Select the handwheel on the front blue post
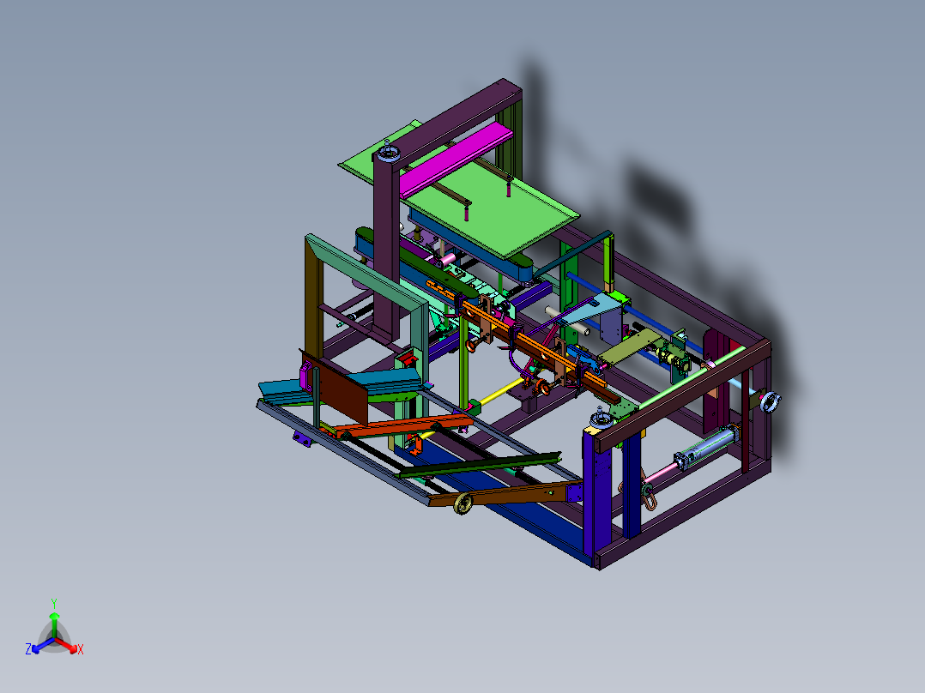This screenshot has height=693, width=925. click(602, 419)
